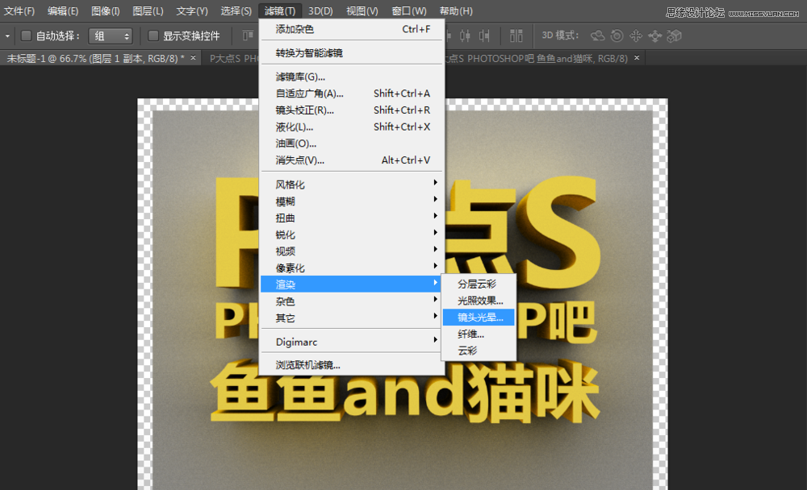807x490 pixels.
Task: Open the 组 selection dropdown
Action: (x=111, y=35)
